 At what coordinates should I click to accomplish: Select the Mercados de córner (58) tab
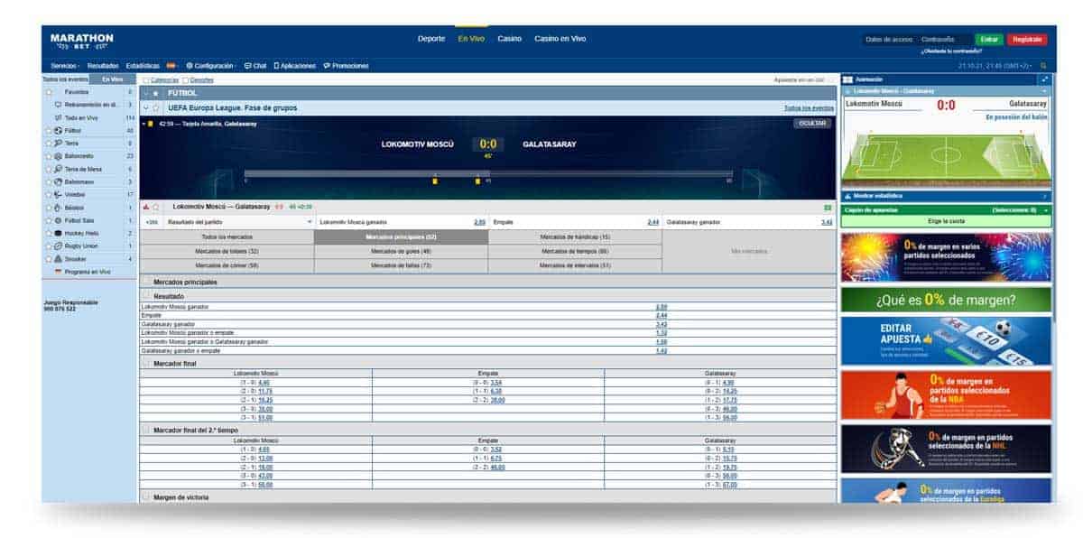227,265
